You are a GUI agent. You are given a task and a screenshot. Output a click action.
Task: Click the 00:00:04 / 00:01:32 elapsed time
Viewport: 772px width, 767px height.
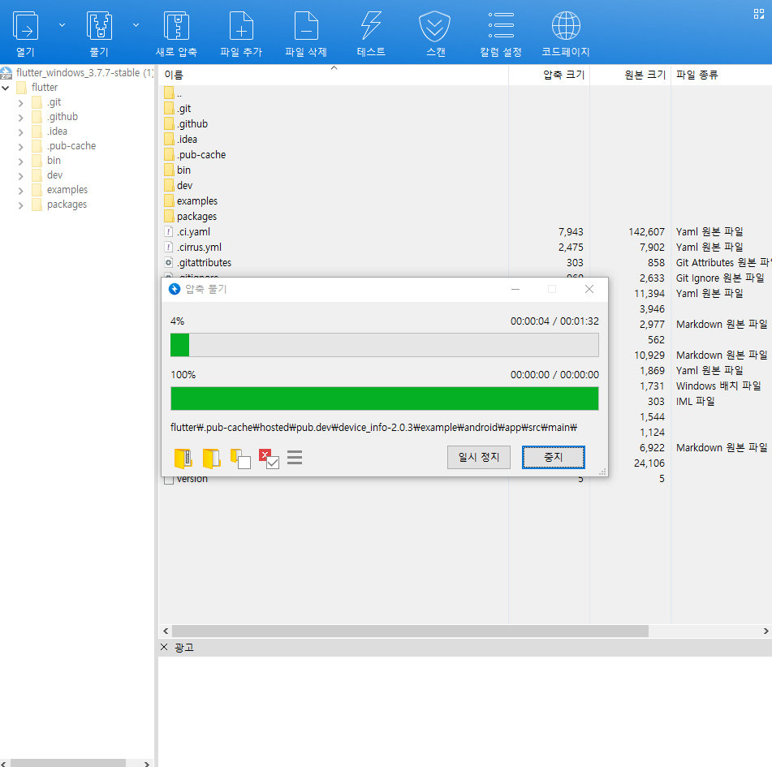point(554,321)
